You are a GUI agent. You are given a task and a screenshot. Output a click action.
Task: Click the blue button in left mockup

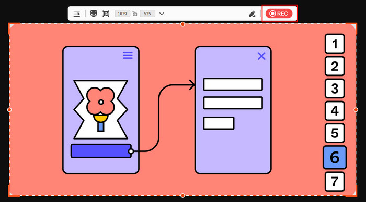(x=101, y=151)
